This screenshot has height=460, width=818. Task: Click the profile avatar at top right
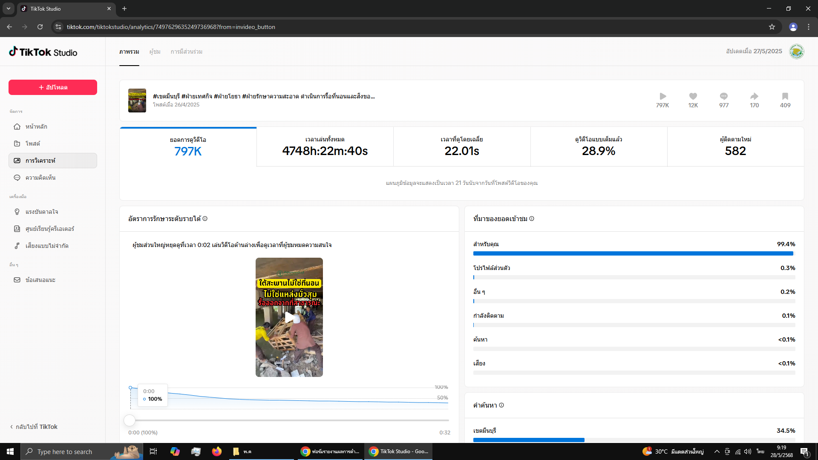click(796, 52)
